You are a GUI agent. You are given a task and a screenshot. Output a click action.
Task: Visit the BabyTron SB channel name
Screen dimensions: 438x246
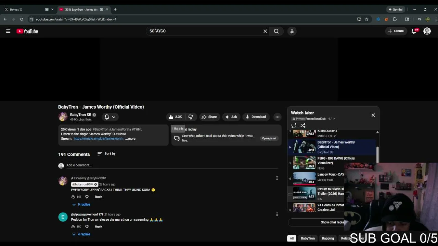tap(81, 115)
